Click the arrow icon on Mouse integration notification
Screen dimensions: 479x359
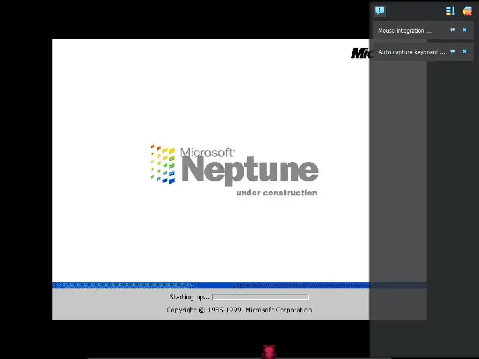coord(453,30)
